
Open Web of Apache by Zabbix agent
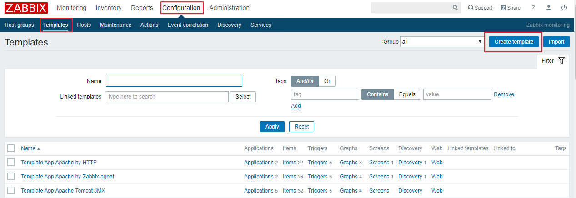pyautogui.click(x=437, y=177)
